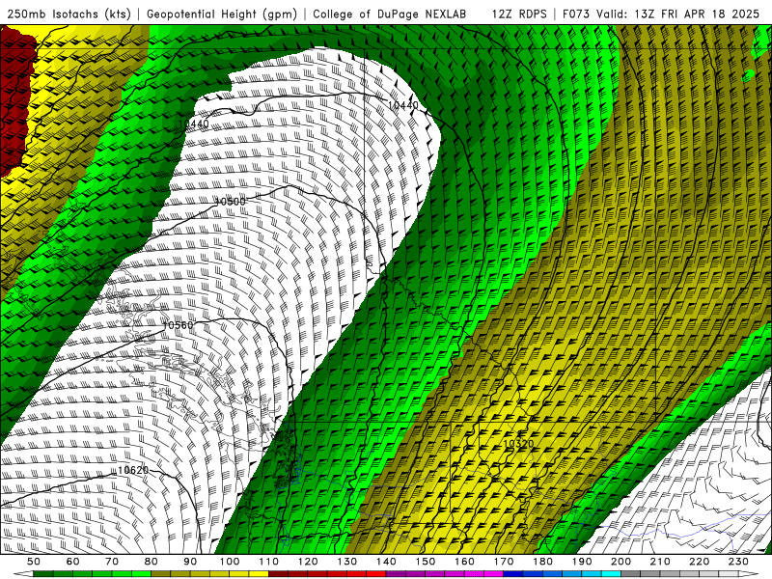The height and width of the screenshot is (579, 772).
Task: Click the 200 value on the color scale
Action: coord(620,562)
